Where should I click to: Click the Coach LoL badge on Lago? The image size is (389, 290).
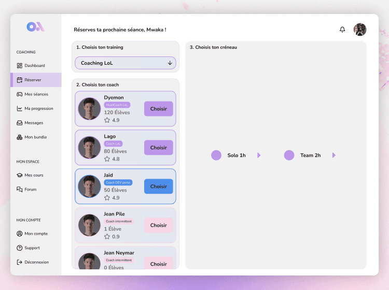(x=113, y=144)
